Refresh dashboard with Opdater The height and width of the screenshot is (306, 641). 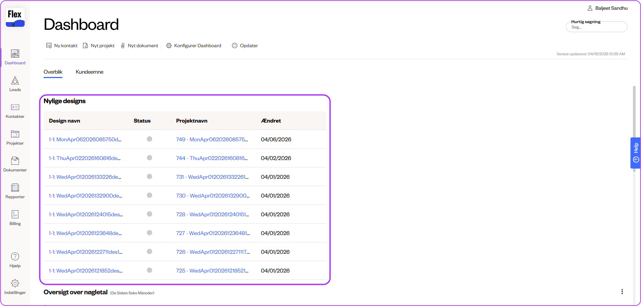(245, 46)
